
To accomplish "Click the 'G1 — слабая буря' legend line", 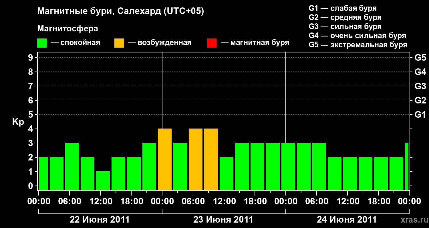I will click(x=343, y=8).
